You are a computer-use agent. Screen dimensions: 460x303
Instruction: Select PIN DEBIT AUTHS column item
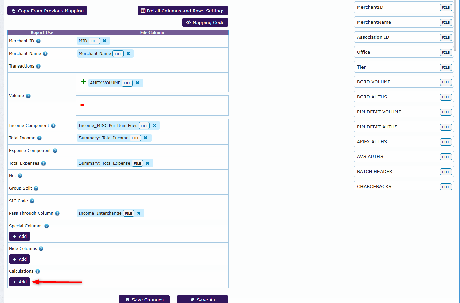[x=404, y=127]
